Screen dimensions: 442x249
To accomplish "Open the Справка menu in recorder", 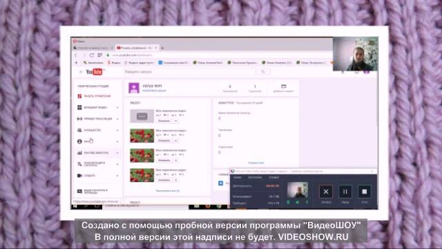I will [273, 177].
